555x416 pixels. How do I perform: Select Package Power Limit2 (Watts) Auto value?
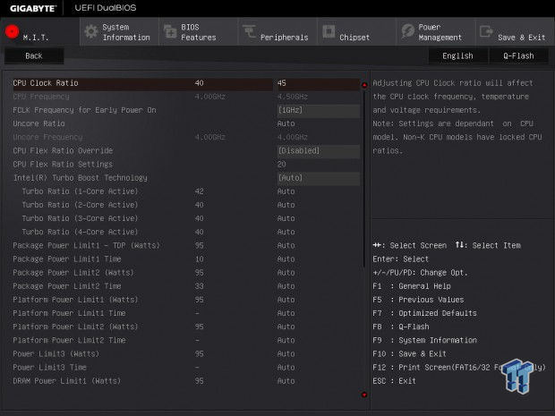pyautogui.click(x=286, y=273)
